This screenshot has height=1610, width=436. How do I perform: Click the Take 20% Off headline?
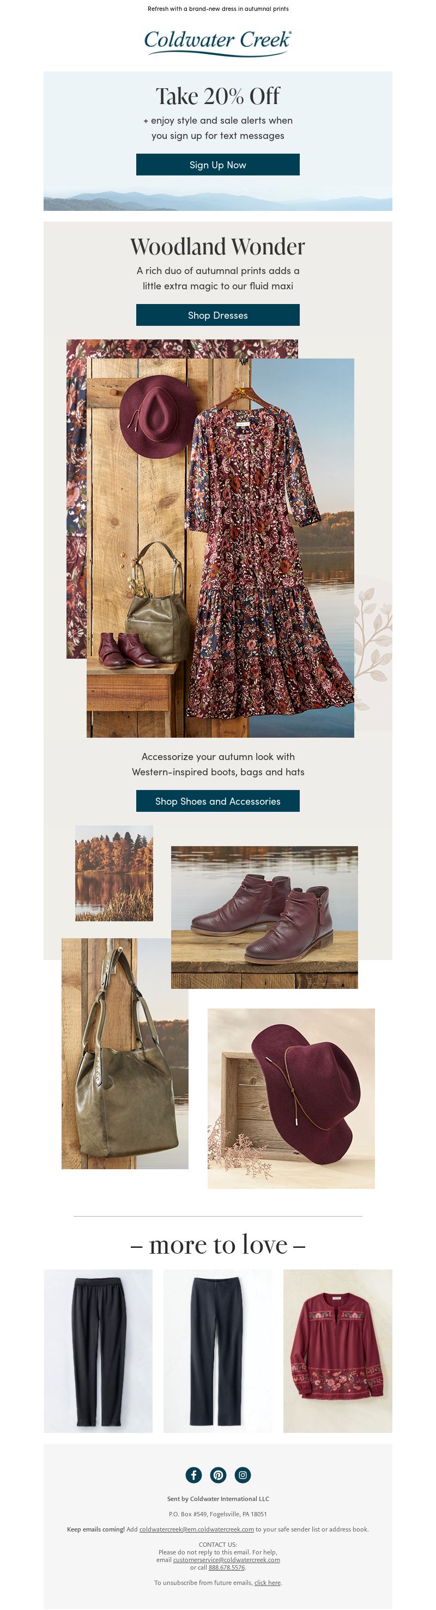(x=217, y=96)
